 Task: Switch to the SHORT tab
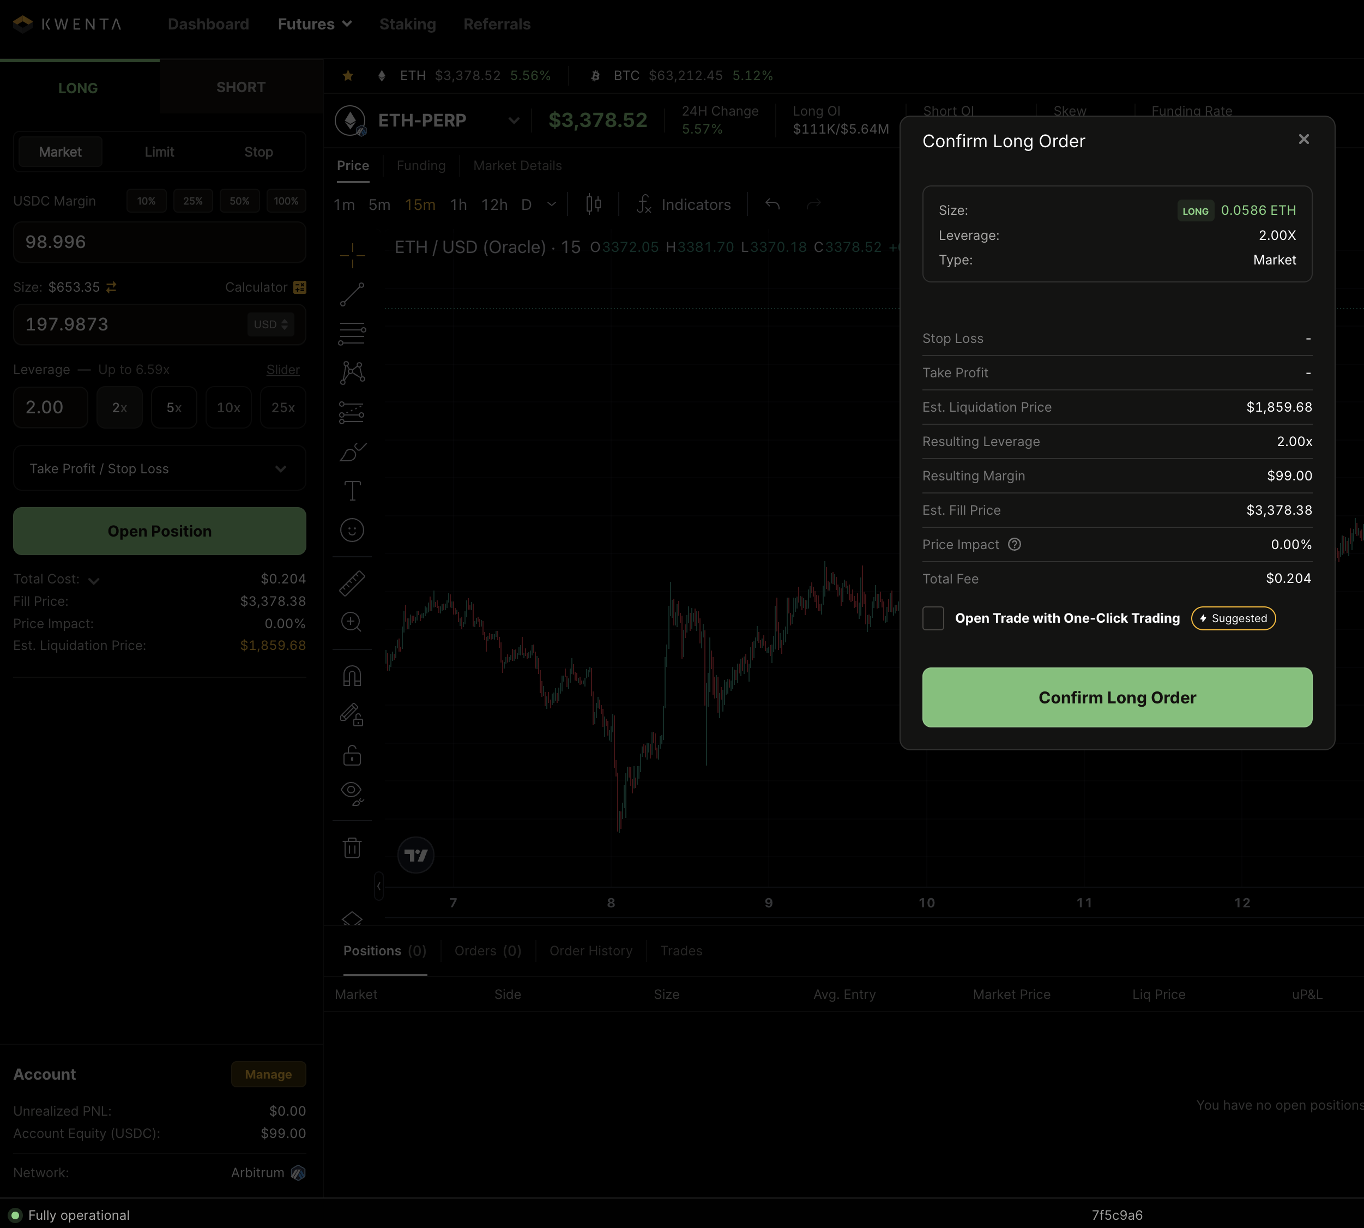tap(240, 87)
